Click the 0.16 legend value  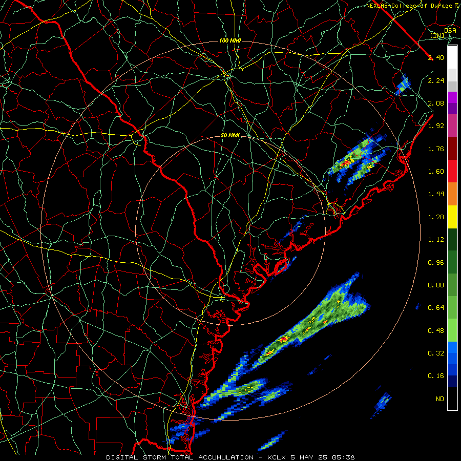click(x=436, y=376)
